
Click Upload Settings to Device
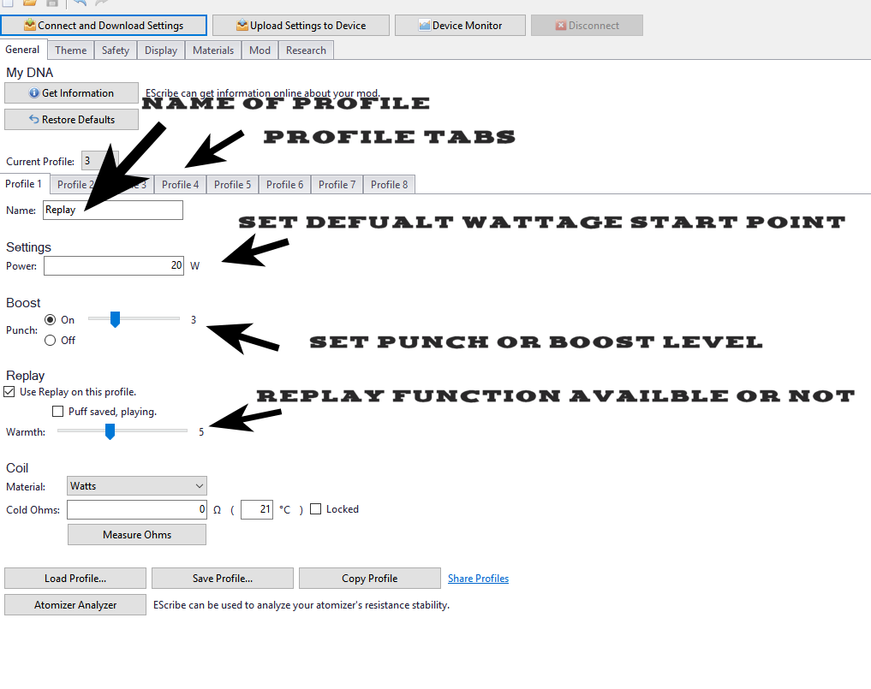(301, 26)
